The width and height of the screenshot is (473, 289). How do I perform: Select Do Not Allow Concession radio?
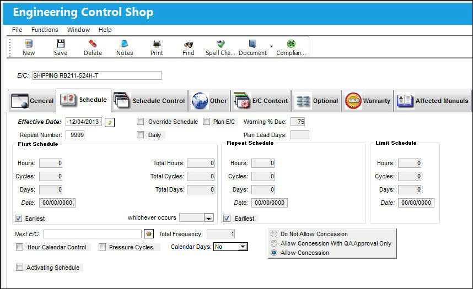tap(274, 234)
